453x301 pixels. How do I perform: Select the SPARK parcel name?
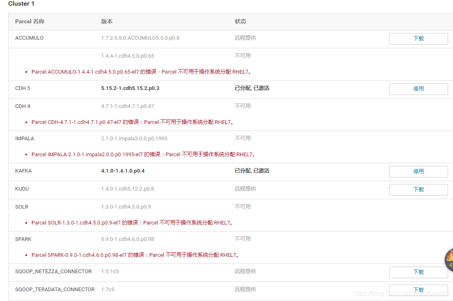[23, 239]
